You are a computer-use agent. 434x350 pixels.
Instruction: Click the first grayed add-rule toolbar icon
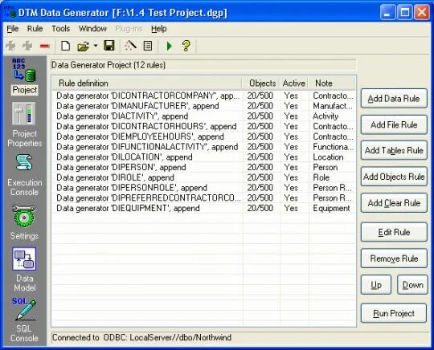[11, 46]
